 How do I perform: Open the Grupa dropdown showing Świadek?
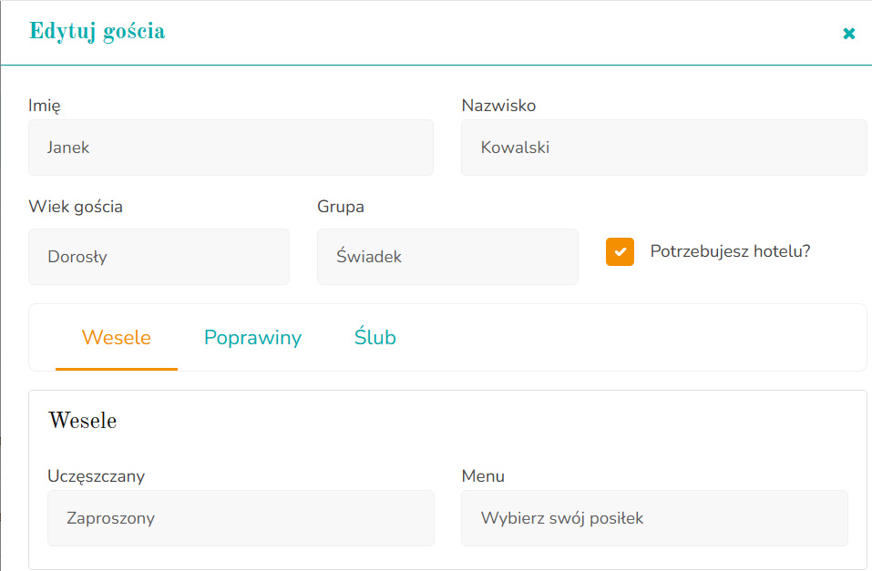click(x=447, y=256)
